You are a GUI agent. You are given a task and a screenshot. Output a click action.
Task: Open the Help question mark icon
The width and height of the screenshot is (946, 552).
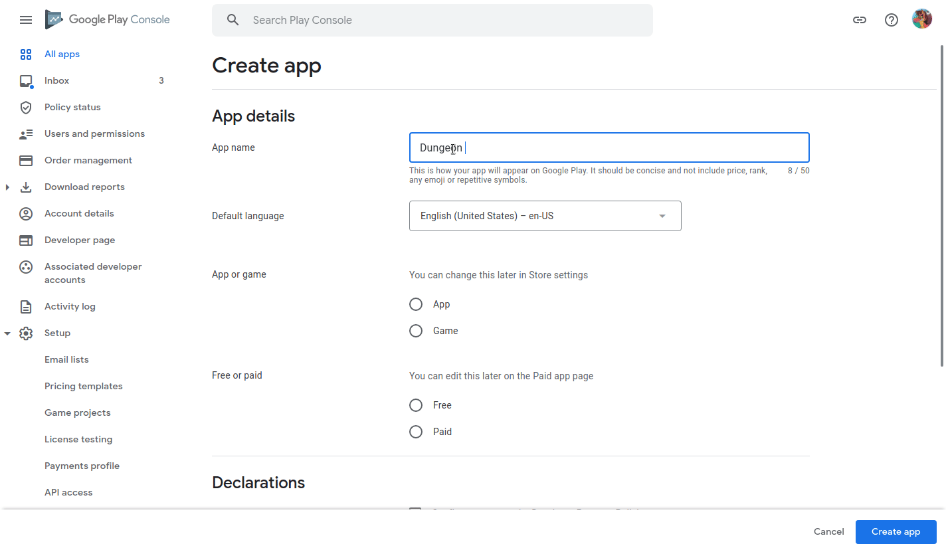(892, 20)
